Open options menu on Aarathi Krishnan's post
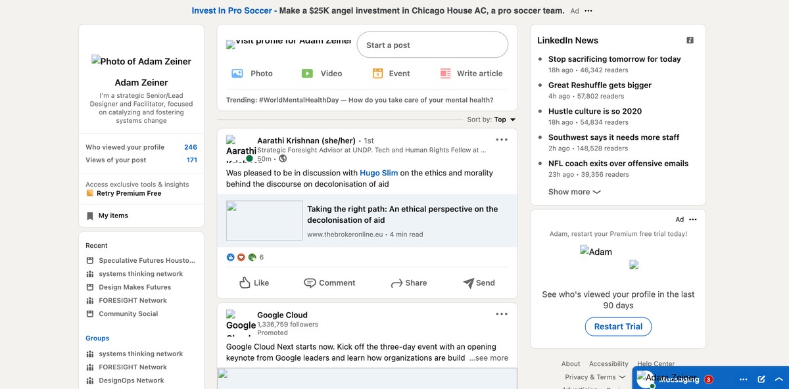The height and width of the screenshot is (389, 789). 502,140
